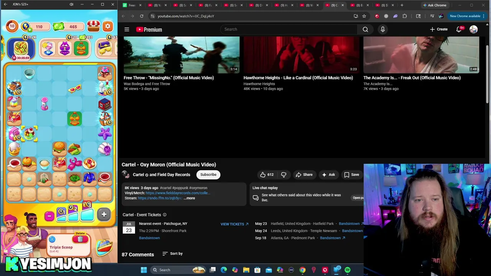Click the Ask button under the video

[x=328, y=175]
